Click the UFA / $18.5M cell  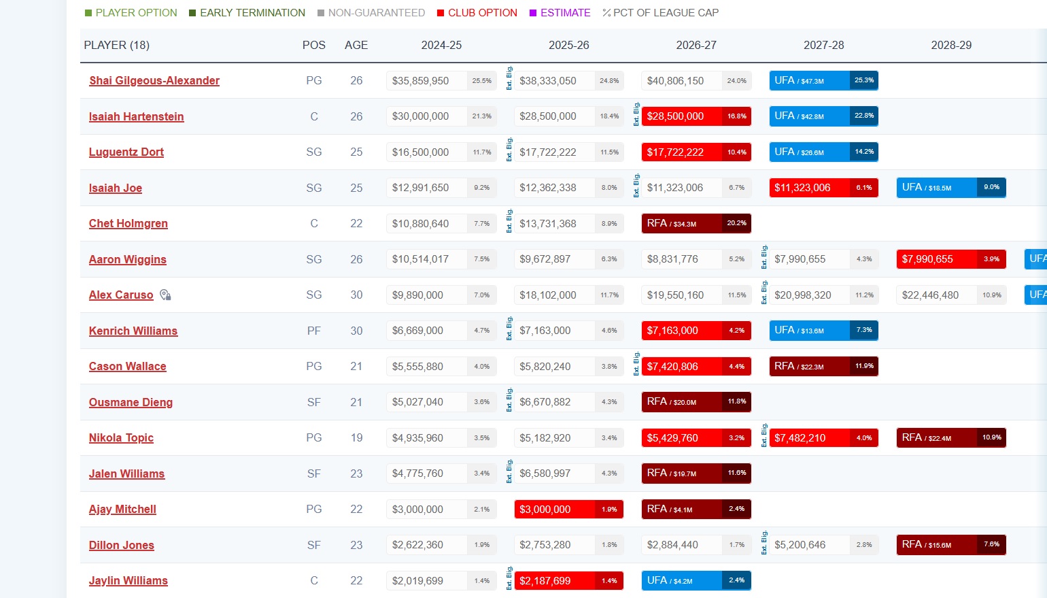click(951, 188)
